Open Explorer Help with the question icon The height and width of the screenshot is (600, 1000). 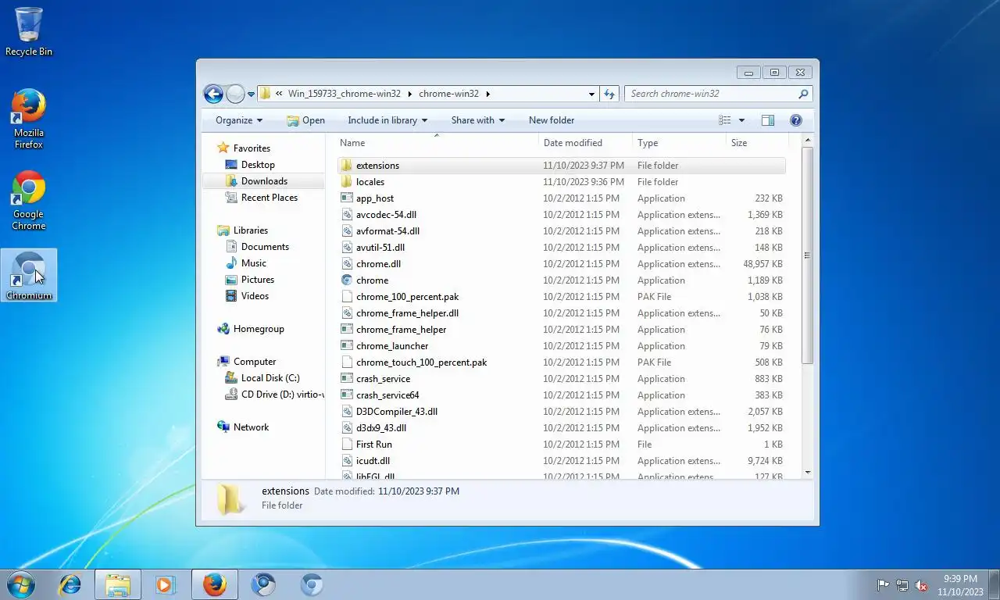[796, 120]
